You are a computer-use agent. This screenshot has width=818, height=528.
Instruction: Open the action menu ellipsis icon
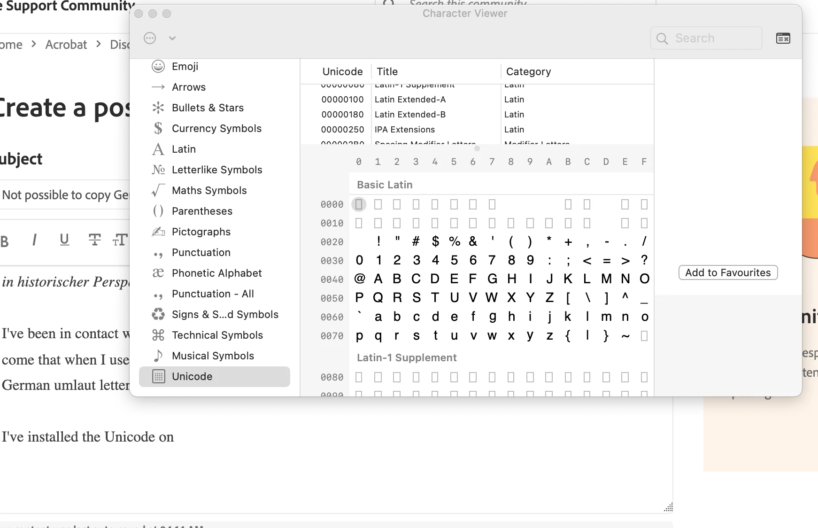(x=150, y=38)
